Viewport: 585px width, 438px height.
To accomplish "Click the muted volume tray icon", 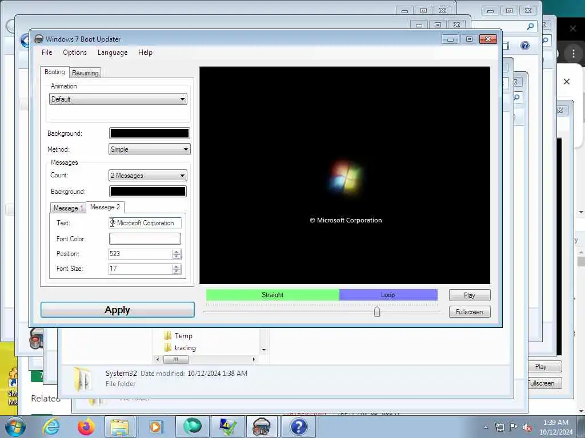I will [527, 427].
